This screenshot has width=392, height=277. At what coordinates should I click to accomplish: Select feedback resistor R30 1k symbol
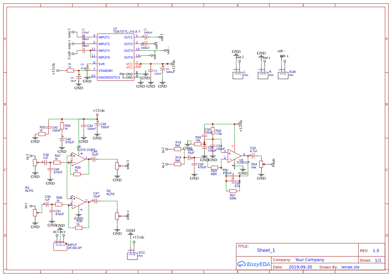[79, 227]
